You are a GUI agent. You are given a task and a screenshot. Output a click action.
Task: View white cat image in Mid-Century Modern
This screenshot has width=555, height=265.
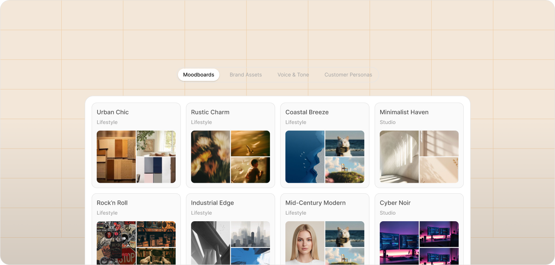tap(345, 234)
